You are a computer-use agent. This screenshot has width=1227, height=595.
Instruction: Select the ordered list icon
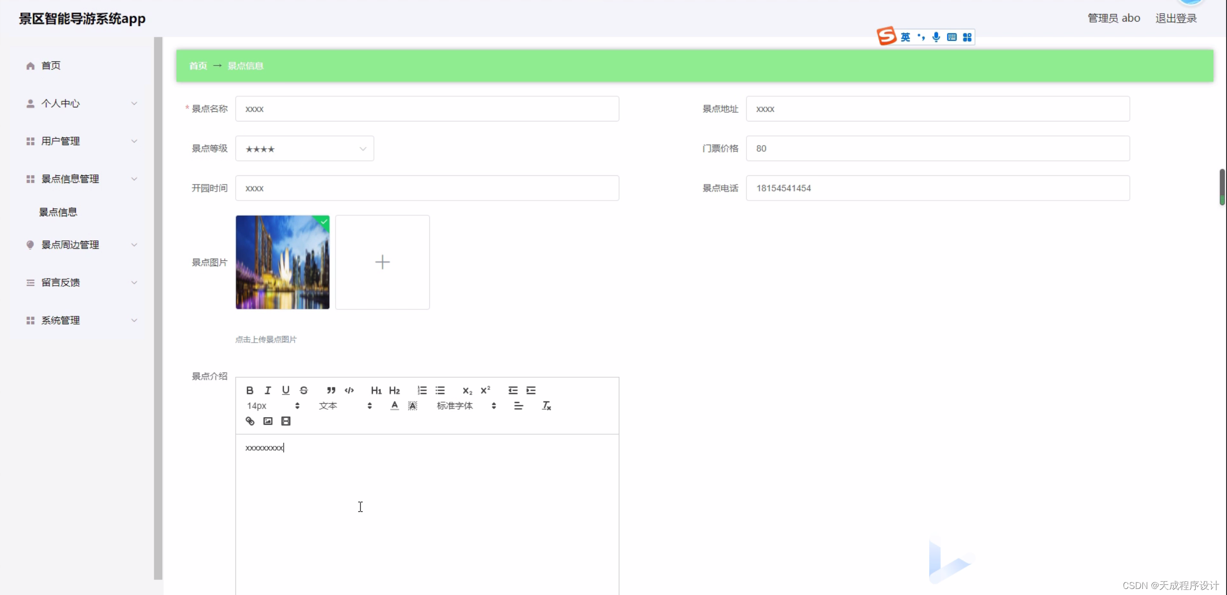coord(422,390)
